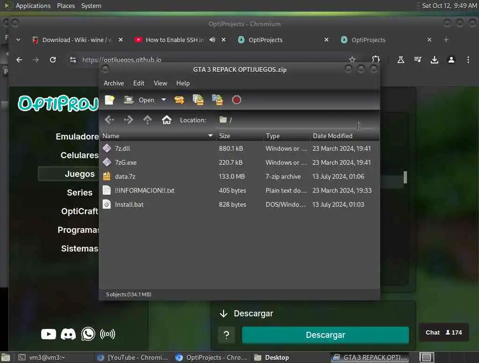Select the !!INFORMACION!!.txt file
Image resolution: width=479 pixels, height=363 pixels.
coord(239,190)
